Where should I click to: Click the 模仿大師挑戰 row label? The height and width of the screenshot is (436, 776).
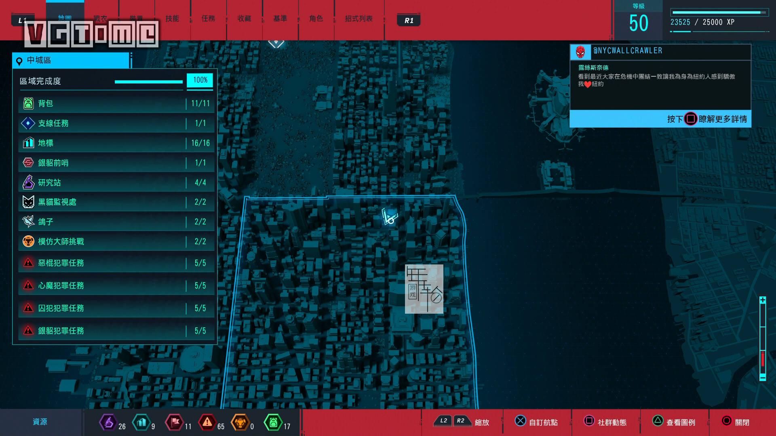[x=61, y=241]
